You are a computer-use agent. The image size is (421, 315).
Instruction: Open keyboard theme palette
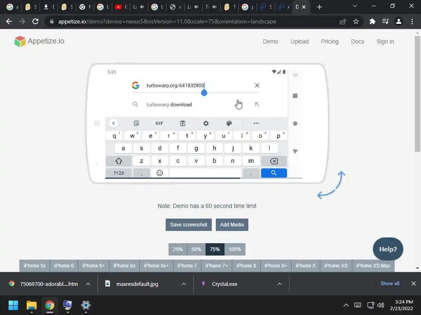(x=229, y=123)
